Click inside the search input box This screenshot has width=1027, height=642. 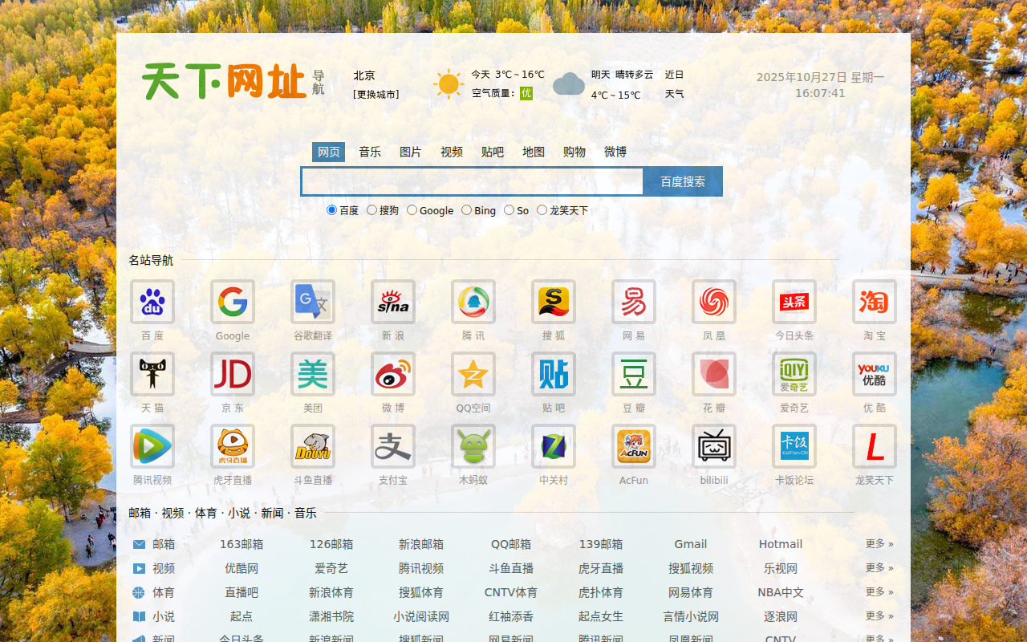pyautogui.click(x=472, y=181)
